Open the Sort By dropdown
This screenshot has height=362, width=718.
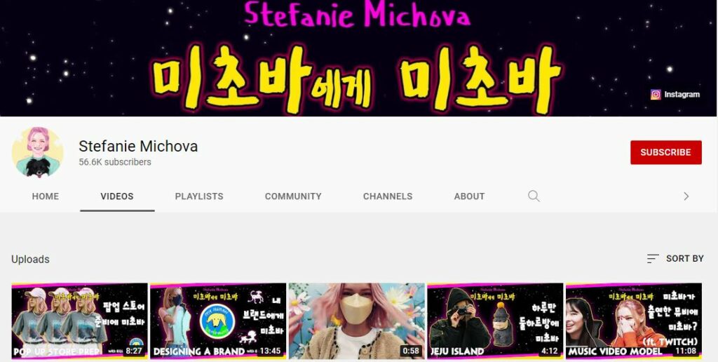coord(675,258)
